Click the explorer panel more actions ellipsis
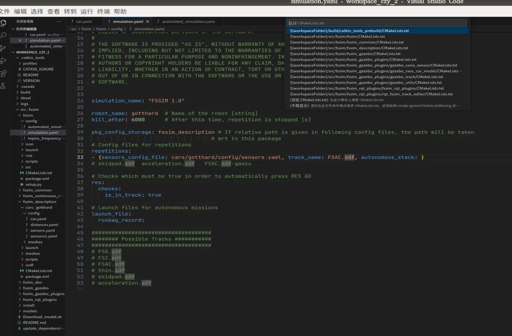 click(x=59, y=22)
